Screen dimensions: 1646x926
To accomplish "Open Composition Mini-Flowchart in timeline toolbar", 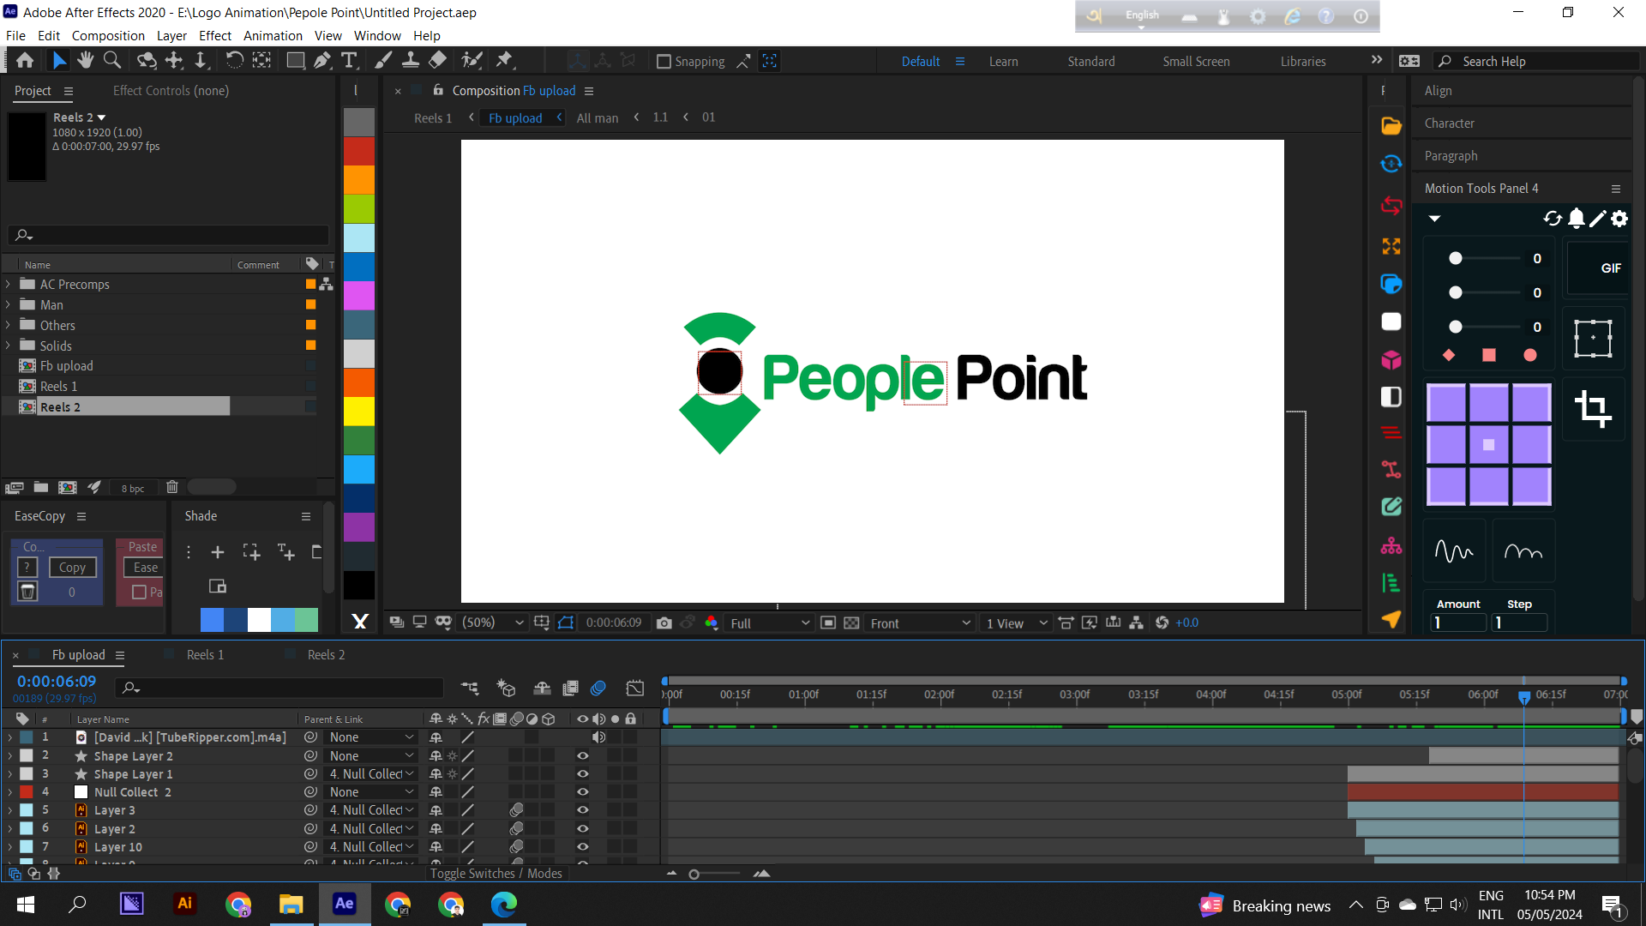I will tap(469, 688).
